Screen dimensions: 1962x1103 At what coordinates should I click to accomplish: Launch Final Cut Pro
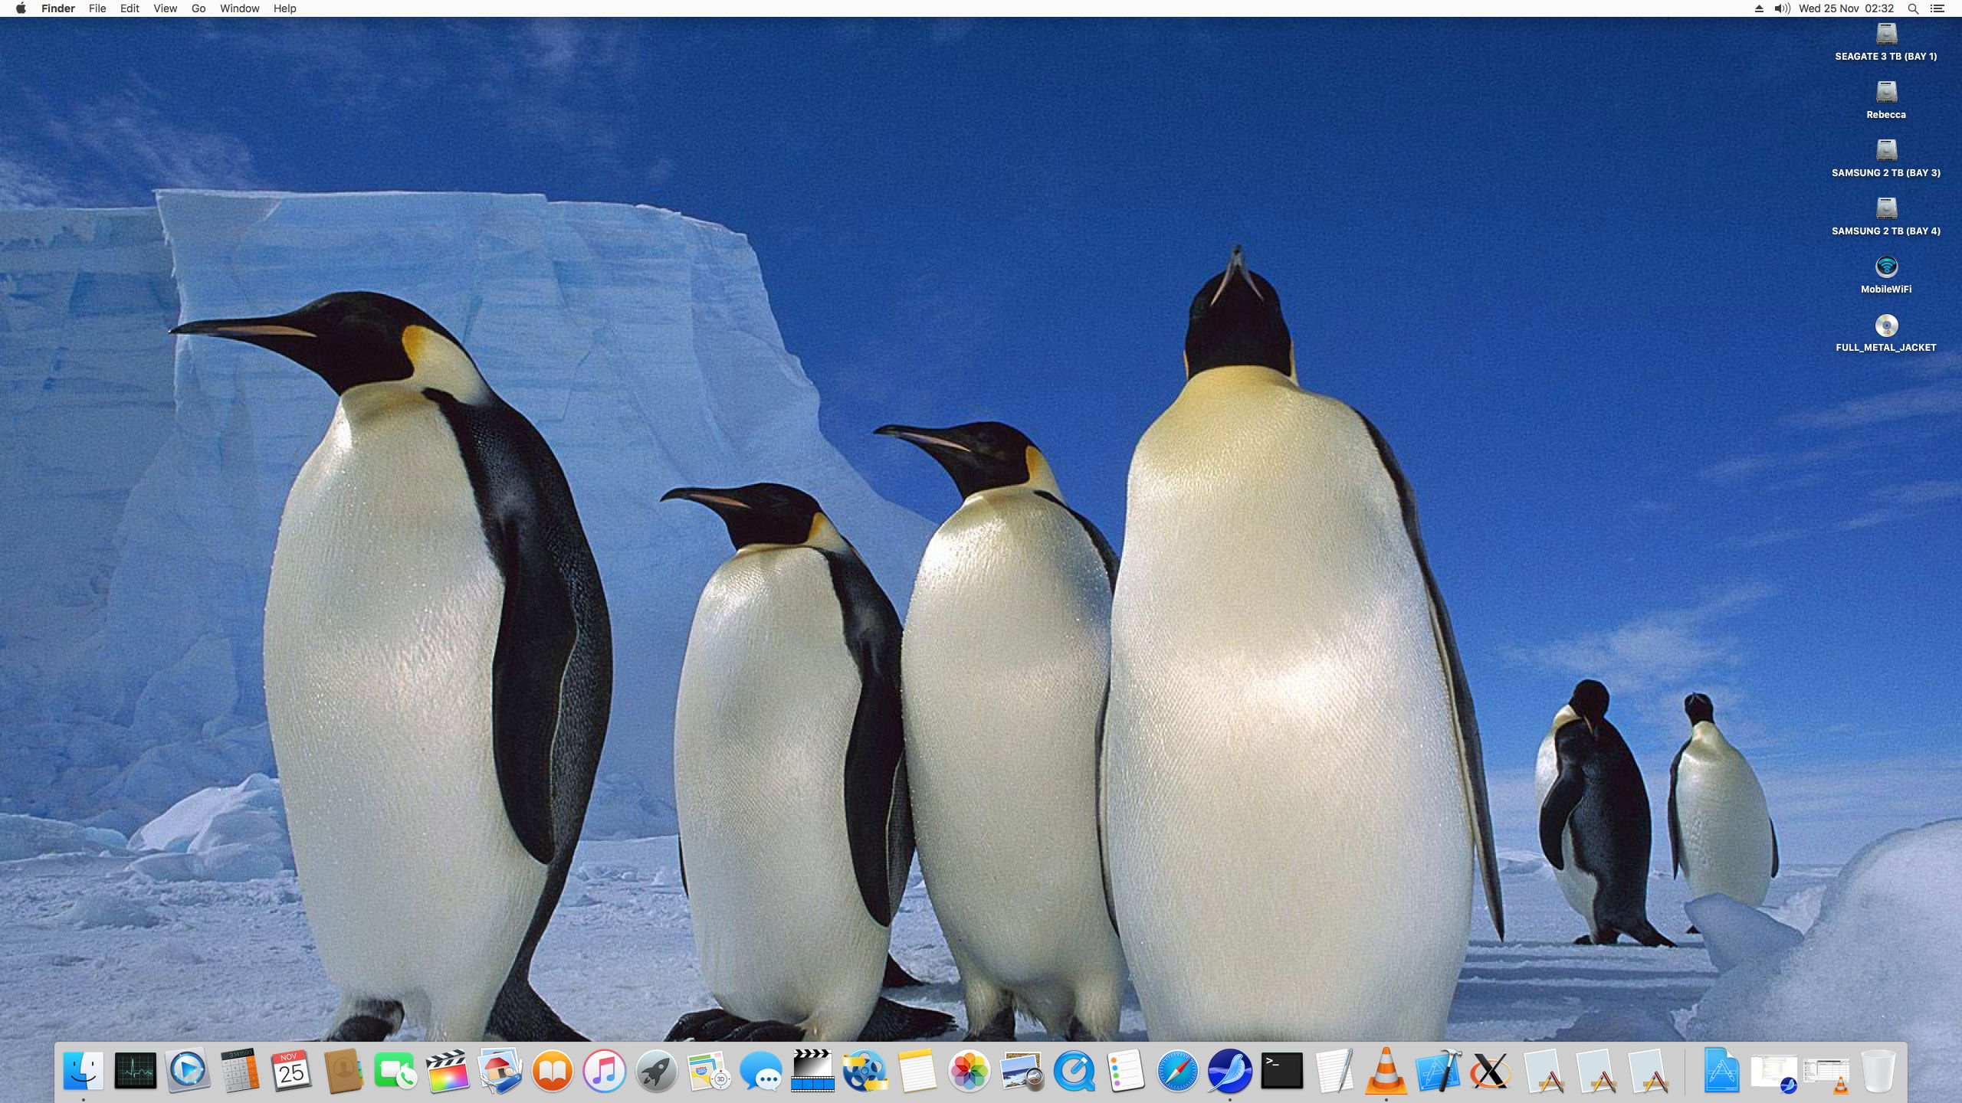[x=448, y=1070]
